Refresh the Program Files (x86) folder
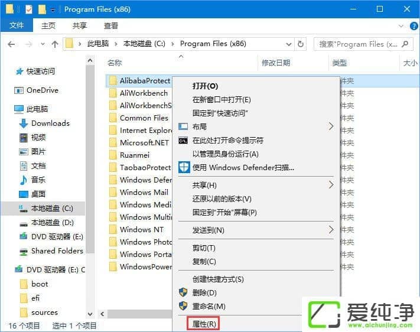 (301, 44)
